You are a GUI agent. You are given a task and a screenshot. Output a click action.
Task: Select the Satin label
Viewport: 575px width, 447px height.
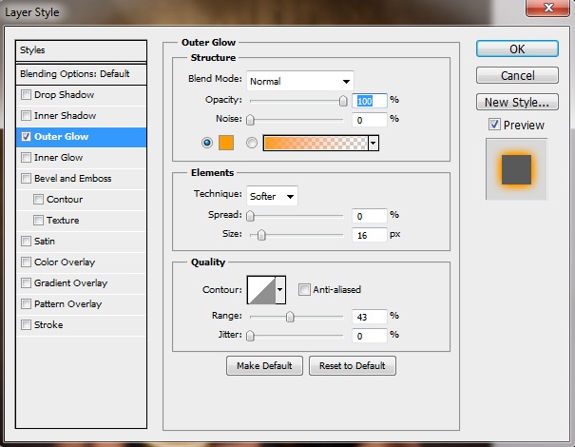(x=45, y=242)
